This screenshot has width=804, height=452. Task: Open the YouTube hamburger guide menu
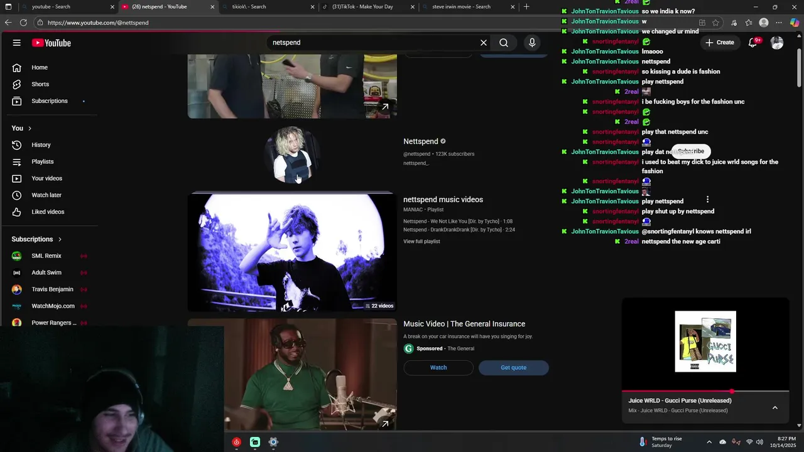point(17,43)
